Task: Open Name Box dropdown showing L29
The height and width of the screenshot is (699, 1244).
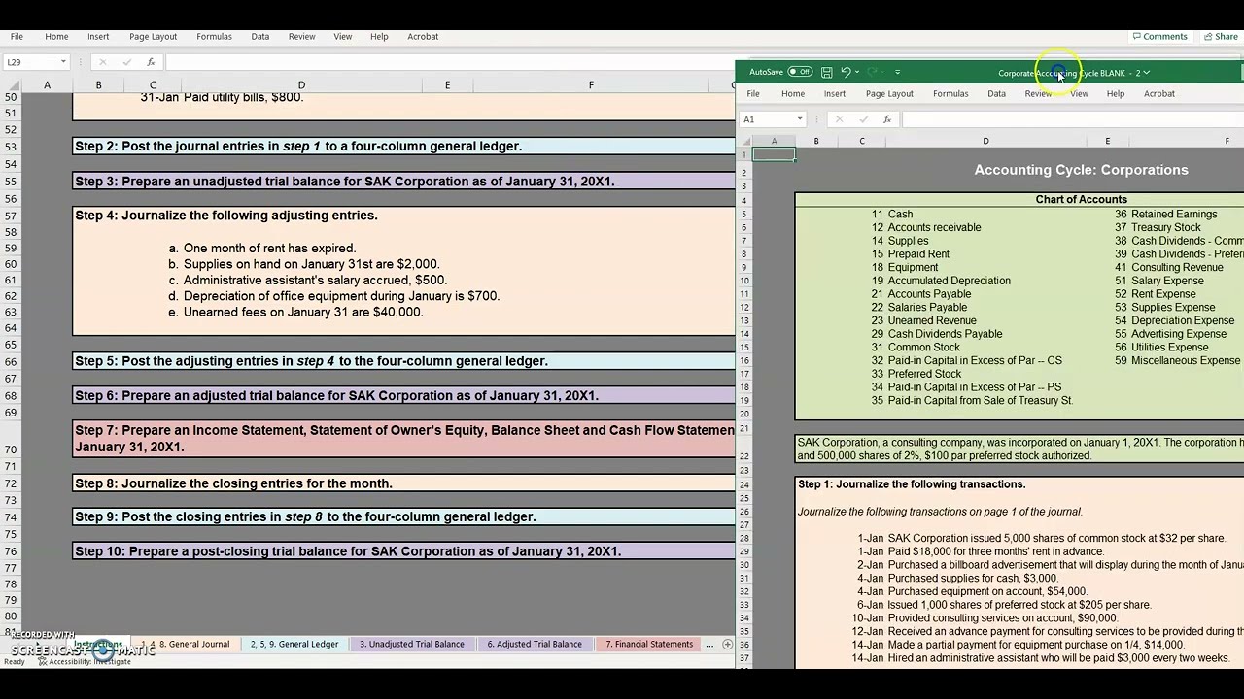Action: (63, 62)
